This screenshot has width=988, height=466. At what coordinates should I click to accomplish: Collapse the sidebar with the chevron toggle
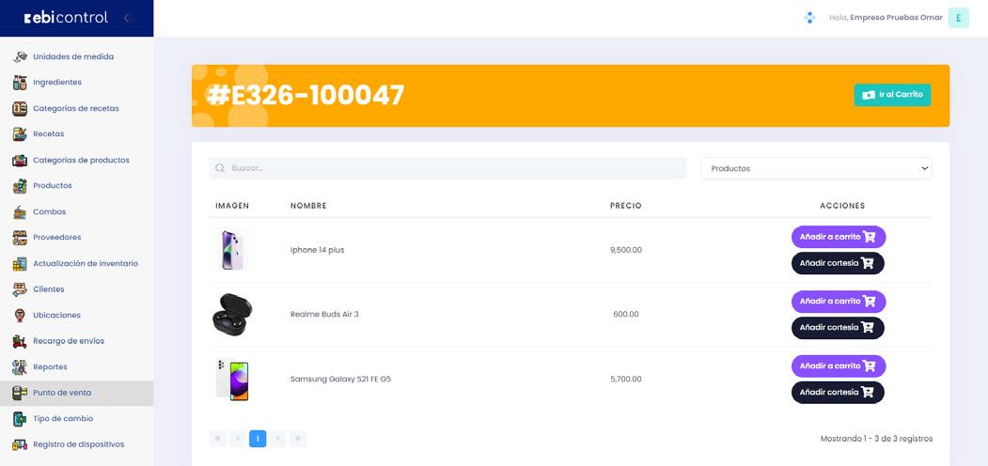(x=127, y=18)
